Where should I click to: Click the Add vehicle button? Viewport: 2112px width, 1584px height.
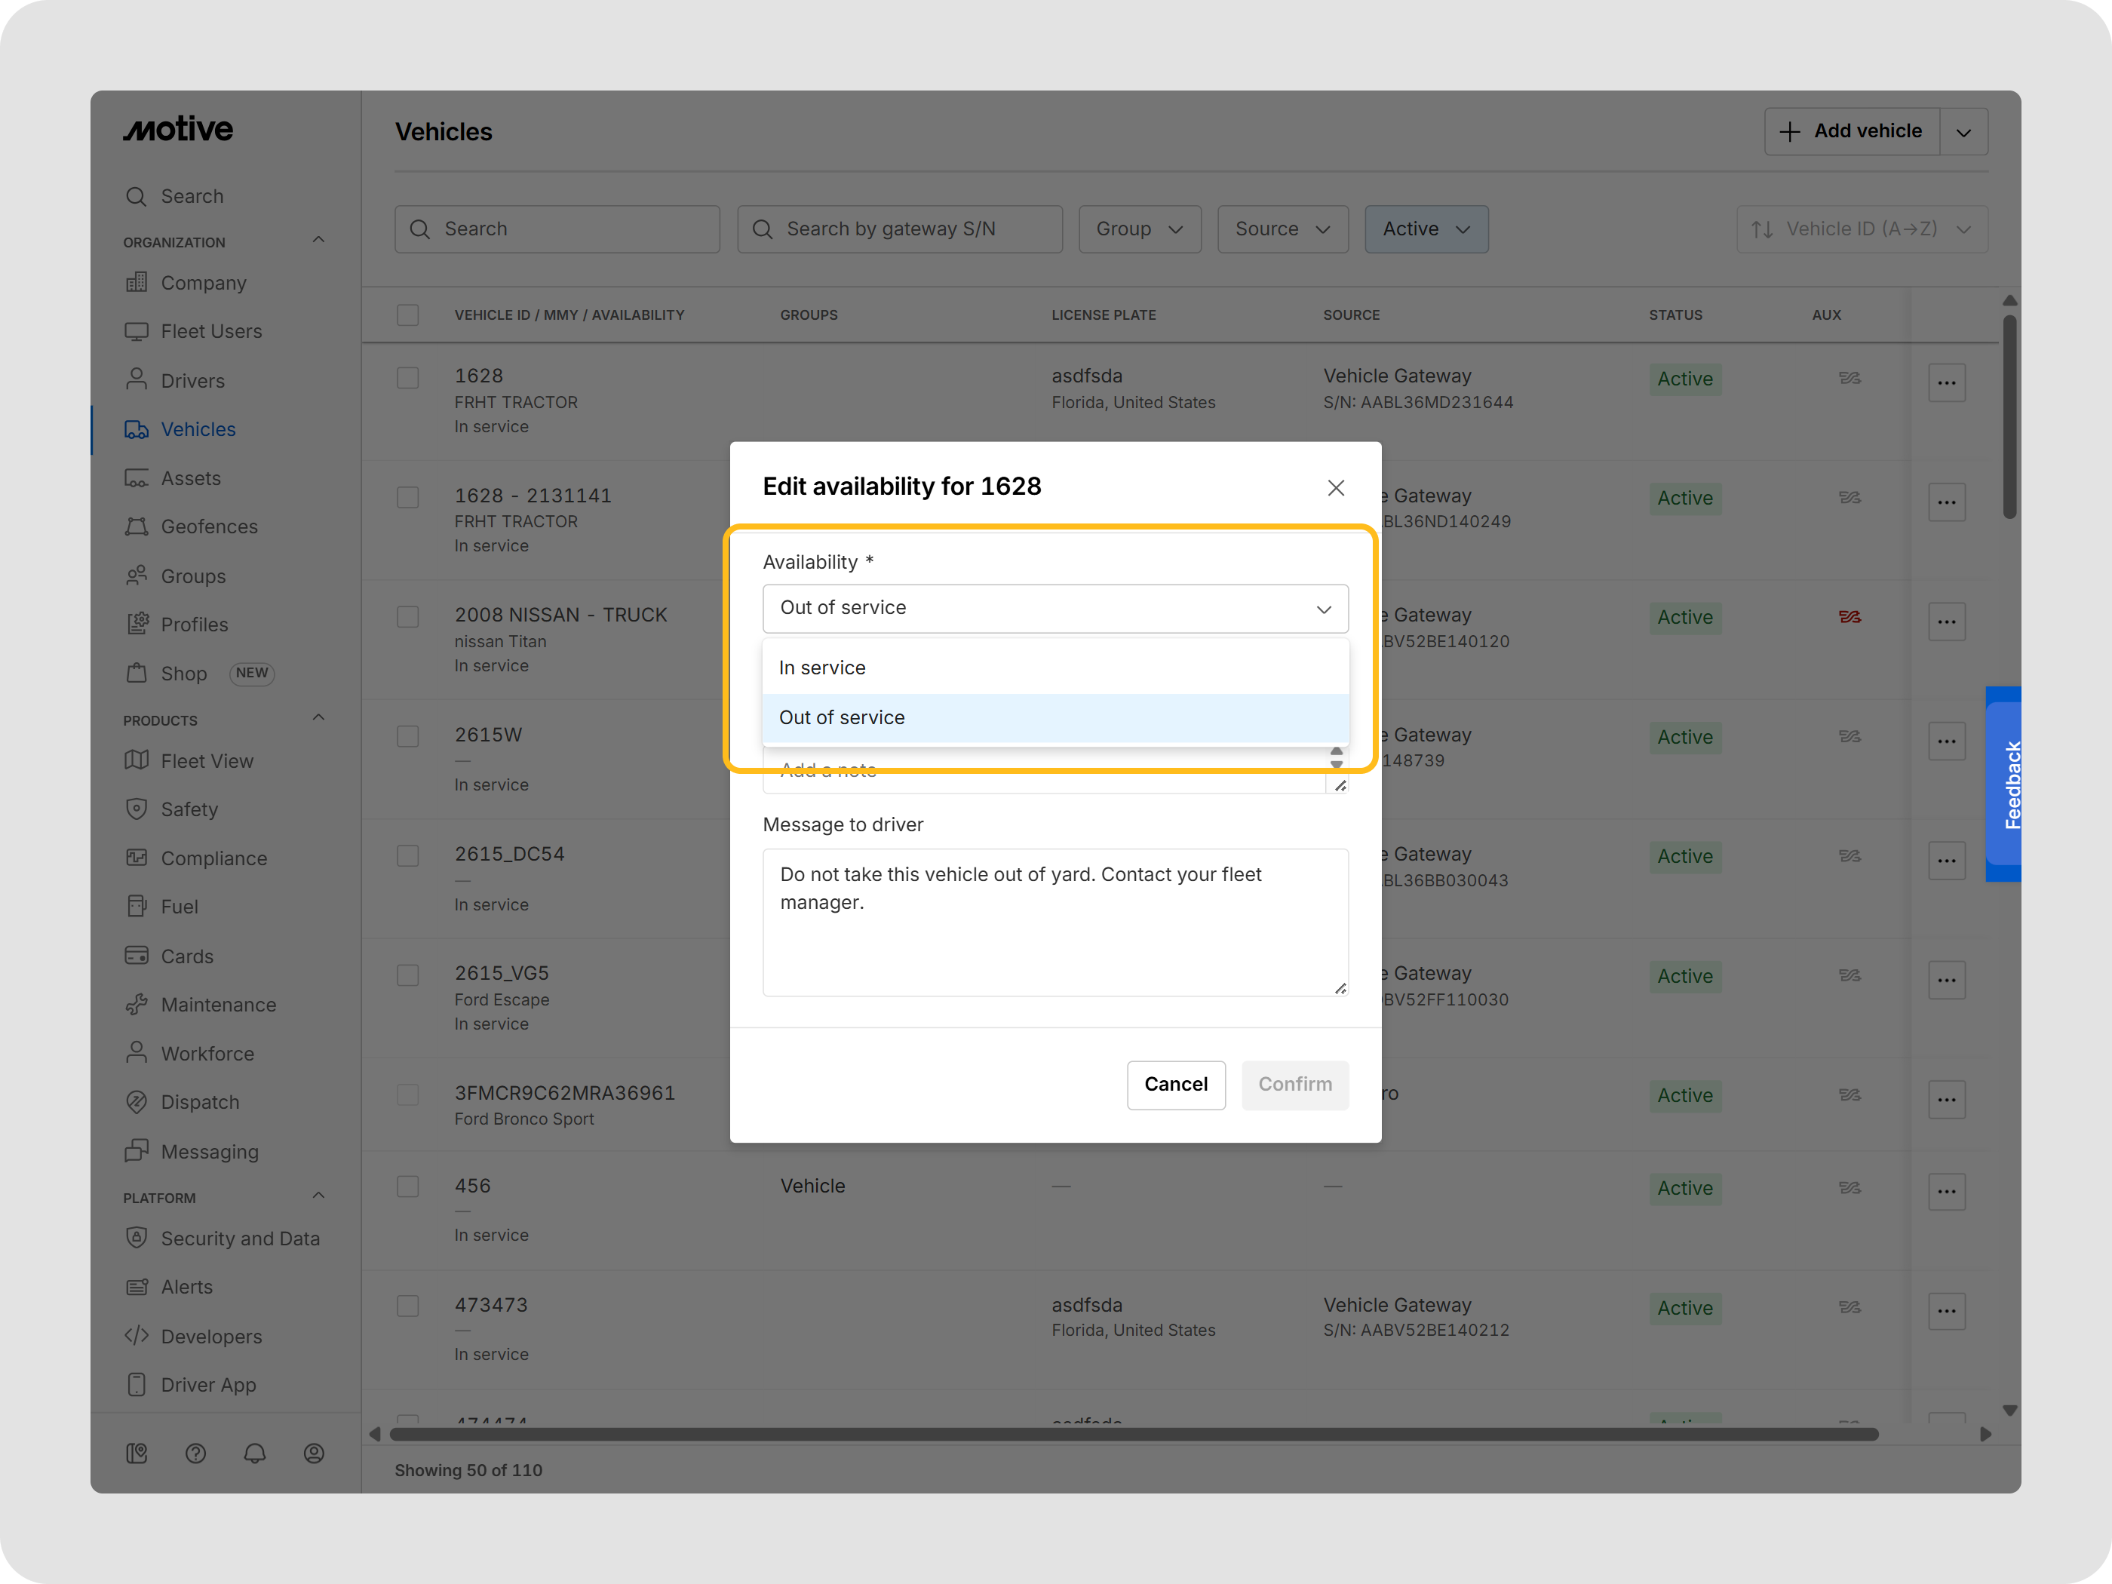[1851, 132]
